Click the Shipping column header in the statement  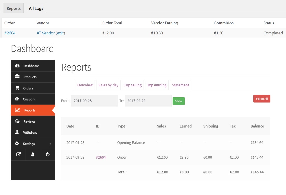[211, 126]
